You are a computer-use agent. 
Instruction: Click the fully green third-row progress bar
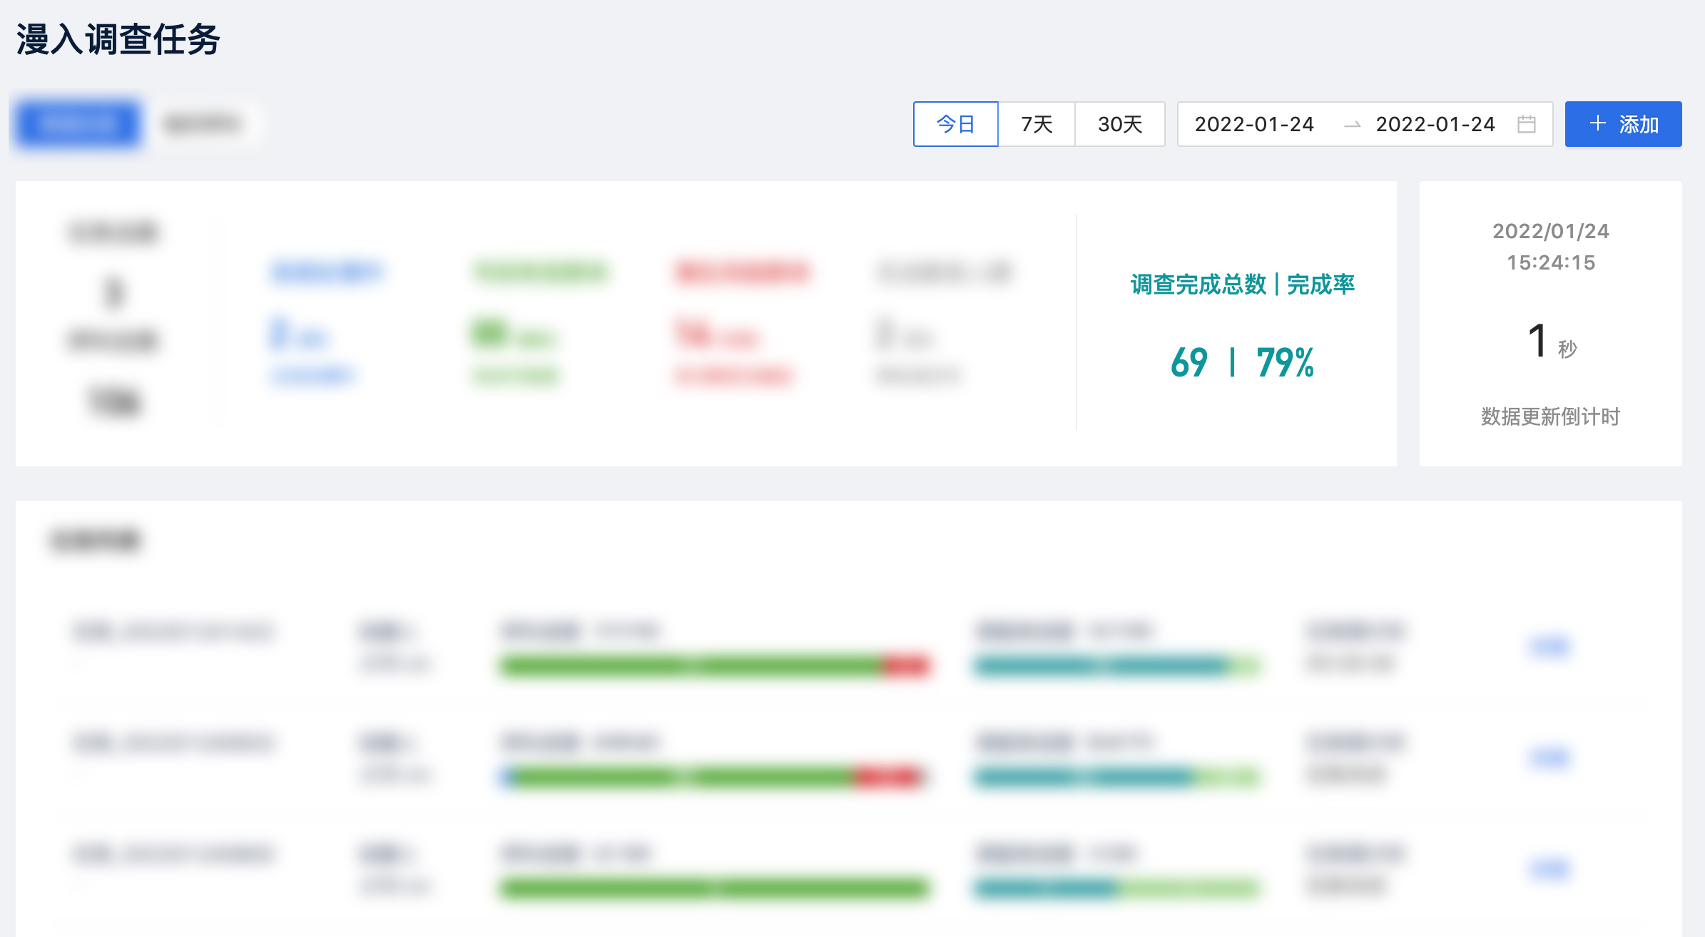click(713, 889)
